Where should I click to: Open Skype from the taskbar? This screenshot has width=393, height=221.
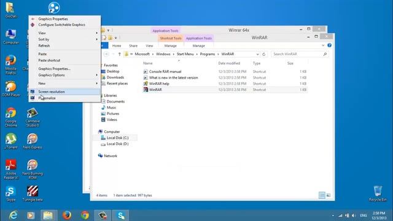tap(120, 215)
